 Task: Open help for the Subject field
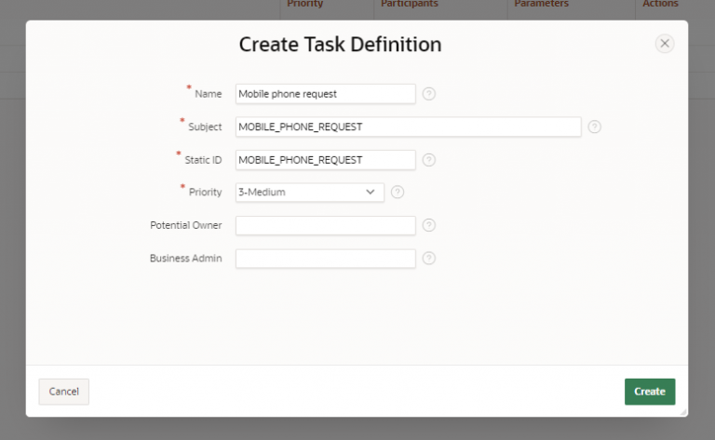[594, 127]
